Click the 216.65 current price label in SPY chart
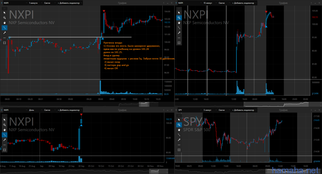 (x=316, y=120)
